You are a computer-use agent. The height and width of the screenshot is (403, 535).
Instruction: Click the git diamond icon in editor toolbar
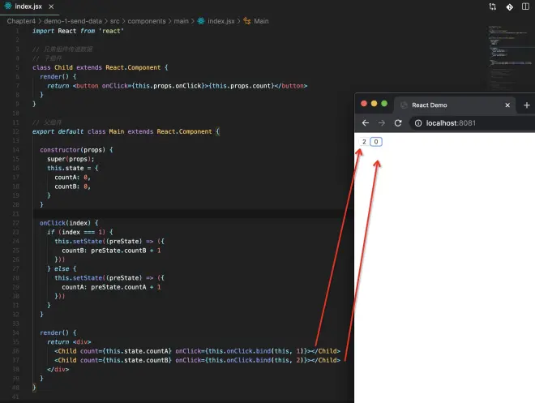point(509,6)
